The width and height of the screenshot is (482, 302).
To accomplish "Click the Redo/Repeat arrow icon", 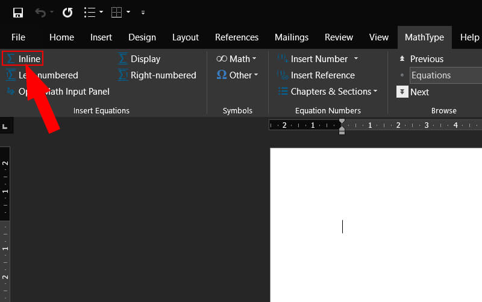I will (67, 12).
